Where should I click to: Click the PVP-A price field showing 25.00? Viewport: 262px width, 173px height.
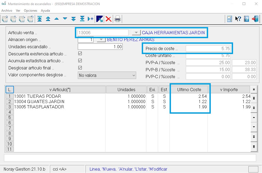(208, 63)
